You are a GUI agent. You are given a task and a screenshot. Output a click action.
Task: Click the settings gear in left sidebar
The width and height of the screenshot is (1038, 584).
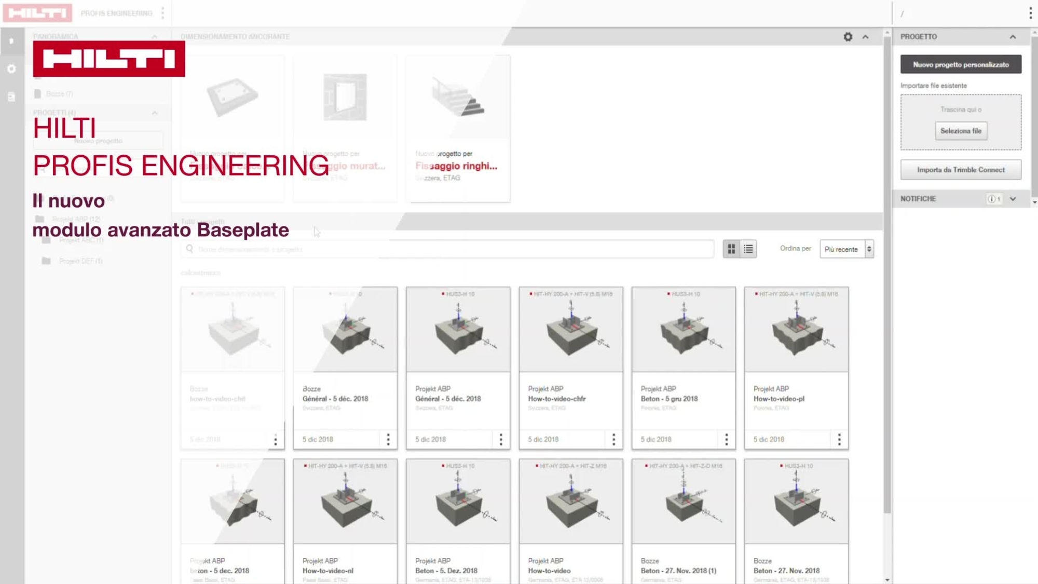(11, 69)
